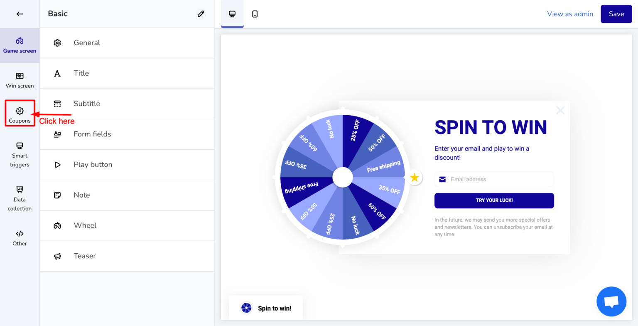The image size is (638, 326).
Task: Close the Spin to Win popup
Action: pos(560,110)
